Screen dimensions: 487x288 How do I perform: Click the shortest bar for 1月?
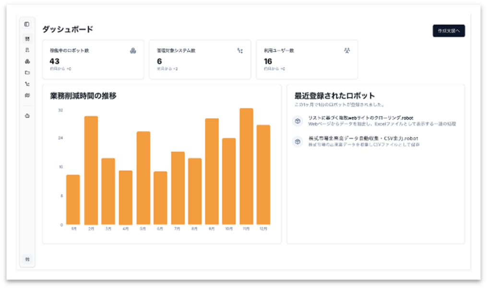(x=73, y=199)
